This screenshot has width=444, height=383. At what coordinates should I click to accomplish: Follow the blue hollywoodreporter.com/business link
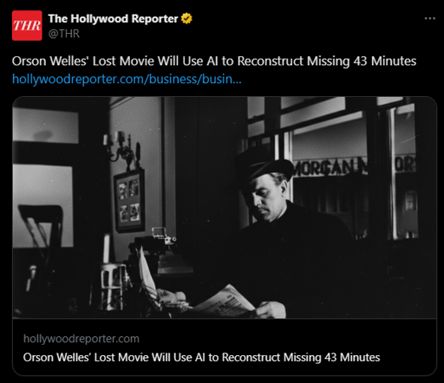click(127, 79)
